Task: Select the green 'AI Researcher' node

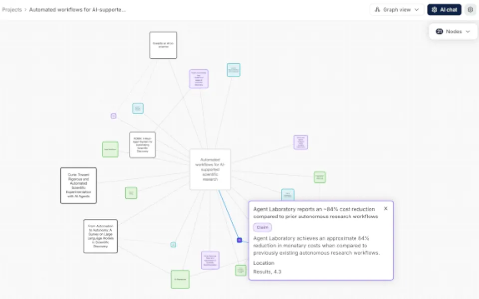Action: (180, 279)
